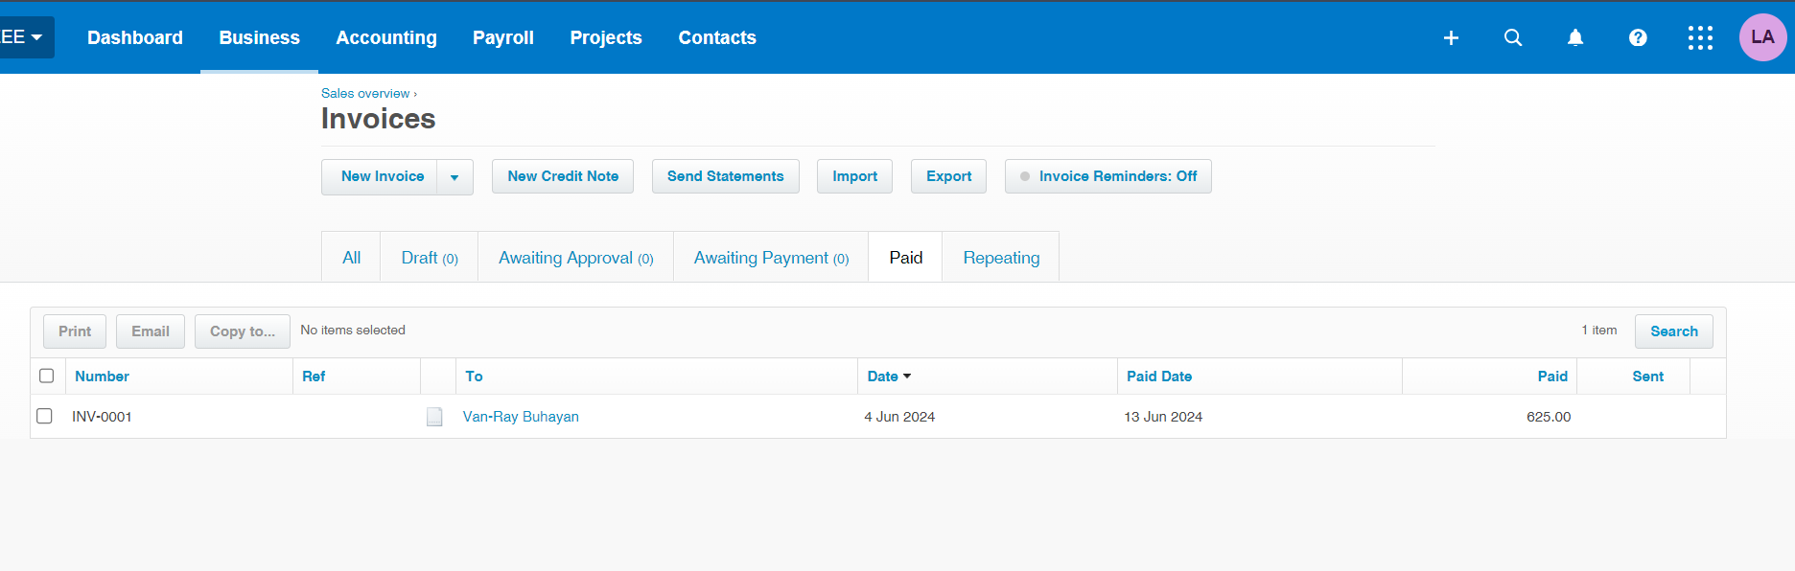Open the app launcher grid icon

tap(1700, 37)
